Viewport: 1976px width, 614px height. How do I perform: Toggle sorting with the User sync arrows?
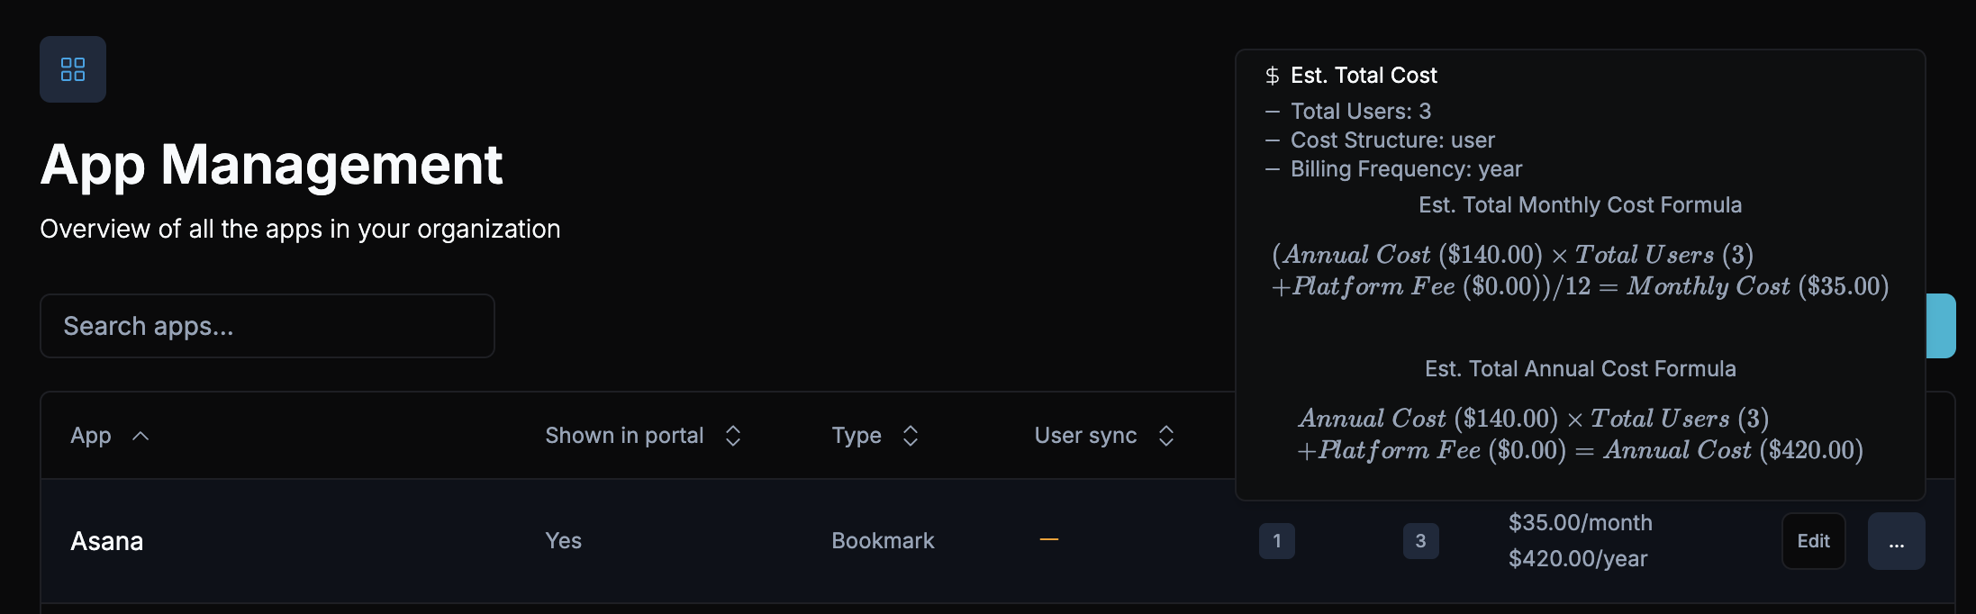[1166, 436]
